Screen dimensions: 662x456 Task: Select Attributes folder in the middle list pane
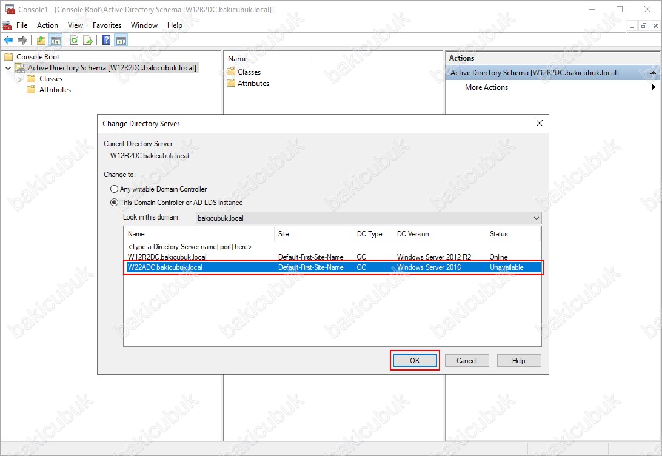tap(253, 83)
